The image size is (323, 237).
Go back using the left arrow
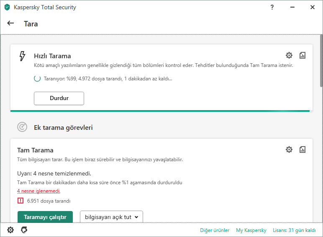pyautogui.click(x=10, y=23)
